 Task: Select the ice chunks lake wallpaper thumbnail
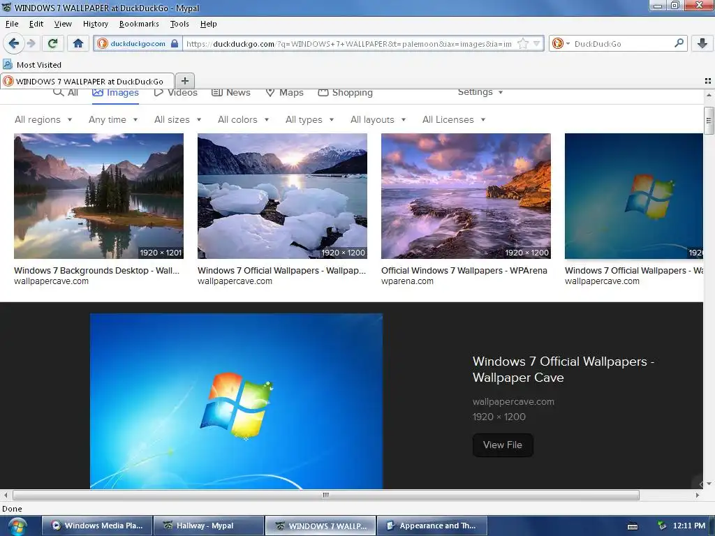282,196
